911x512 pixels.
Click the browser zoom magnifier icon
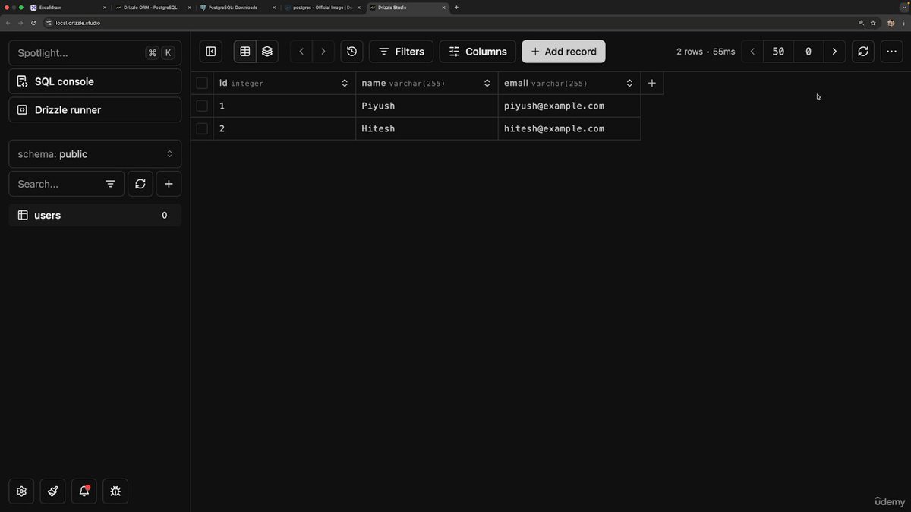[862, 23]
